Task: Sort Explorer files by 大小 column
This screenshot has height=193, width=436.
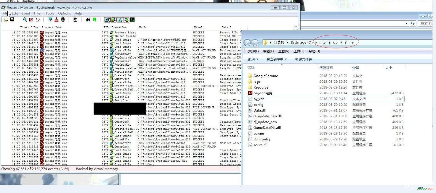Action: coord(389,68)
